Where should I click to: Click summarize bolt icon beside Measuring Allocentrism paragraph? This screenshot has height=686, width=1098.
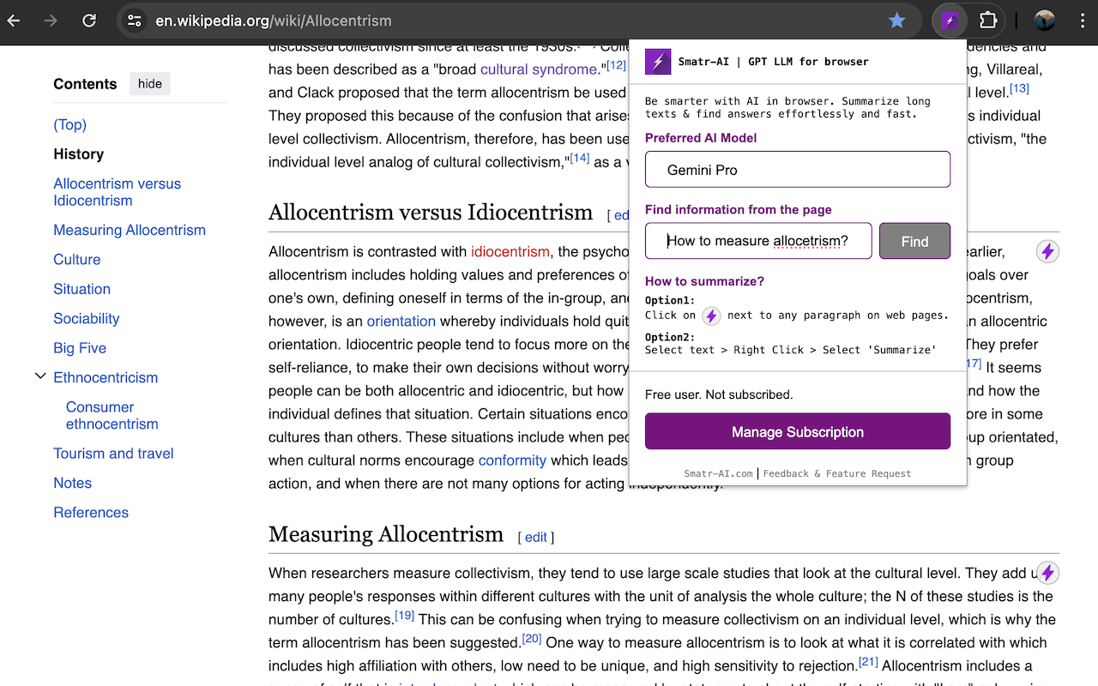coord(1047,573)
